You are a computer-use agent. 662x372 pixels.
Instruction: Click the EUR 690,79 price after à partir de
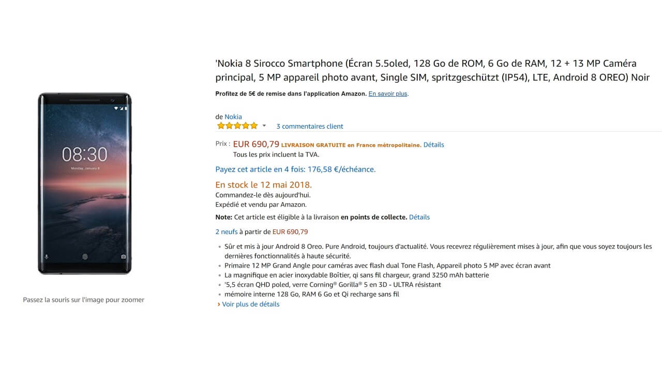pyautogui.click(x=290, y=231)
